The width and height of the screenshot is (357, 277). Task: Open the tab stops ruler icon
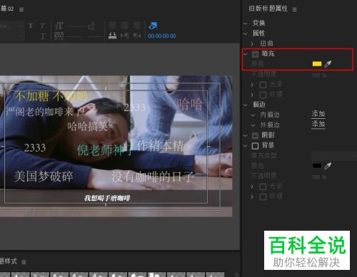point(113,36)
